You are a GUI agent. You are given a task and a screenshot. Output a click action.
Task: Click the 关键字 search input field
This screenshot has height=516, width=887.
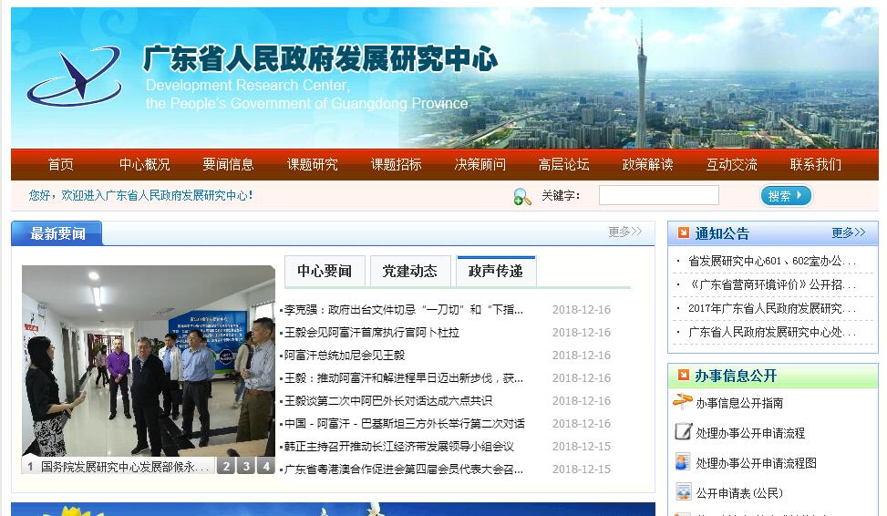coord(658,195)
